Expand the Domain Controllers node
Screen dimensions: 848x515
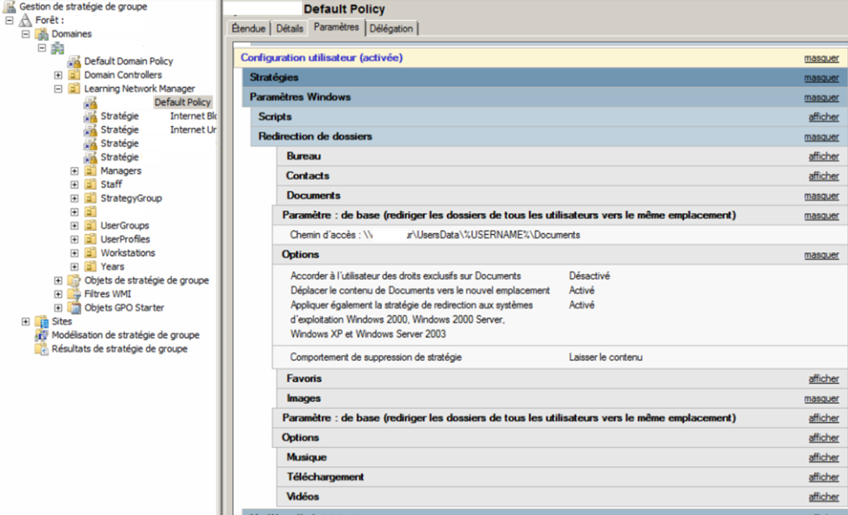tap(58, 76)
